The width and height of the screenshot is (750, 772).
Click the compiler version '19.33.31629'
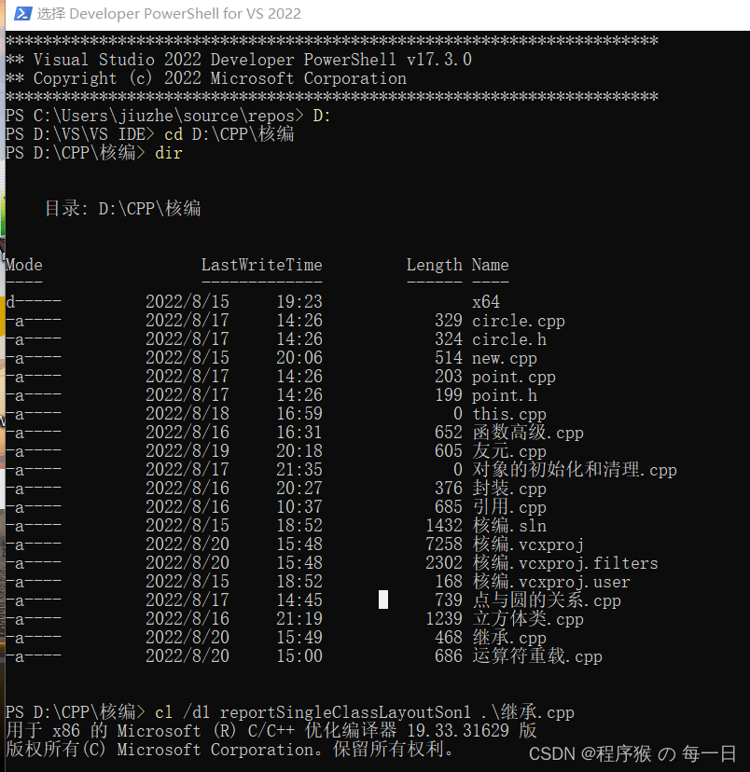(x=458, y=731)
